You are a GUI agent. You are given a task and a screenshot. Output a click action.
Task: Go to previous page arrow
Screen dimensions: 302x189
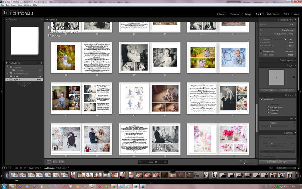coord(141,162)
